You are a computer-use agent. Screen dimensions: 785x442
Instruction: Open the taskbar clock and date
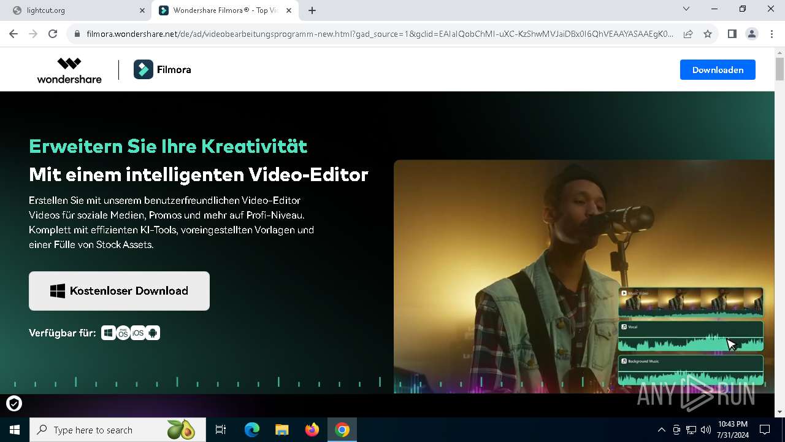click(x=732, y=430)
